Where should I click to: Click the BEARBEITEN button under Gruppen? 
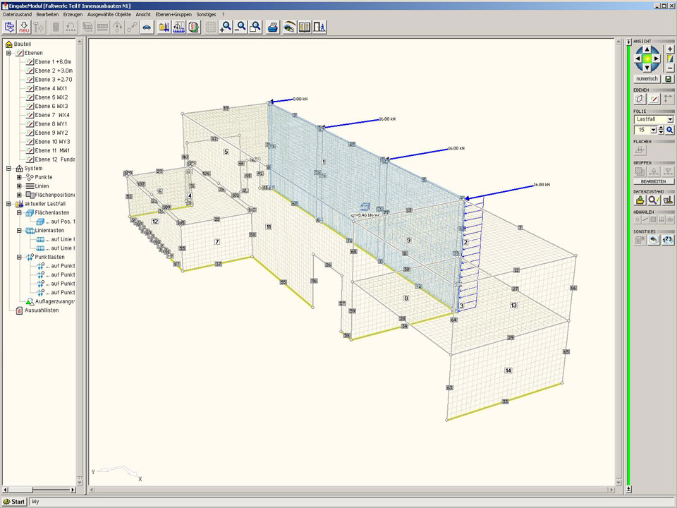[x=654, y=181]
